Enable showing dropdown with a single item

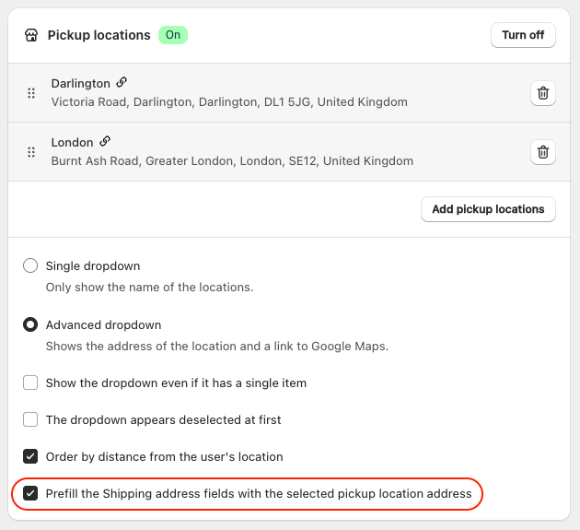[30, 383]
